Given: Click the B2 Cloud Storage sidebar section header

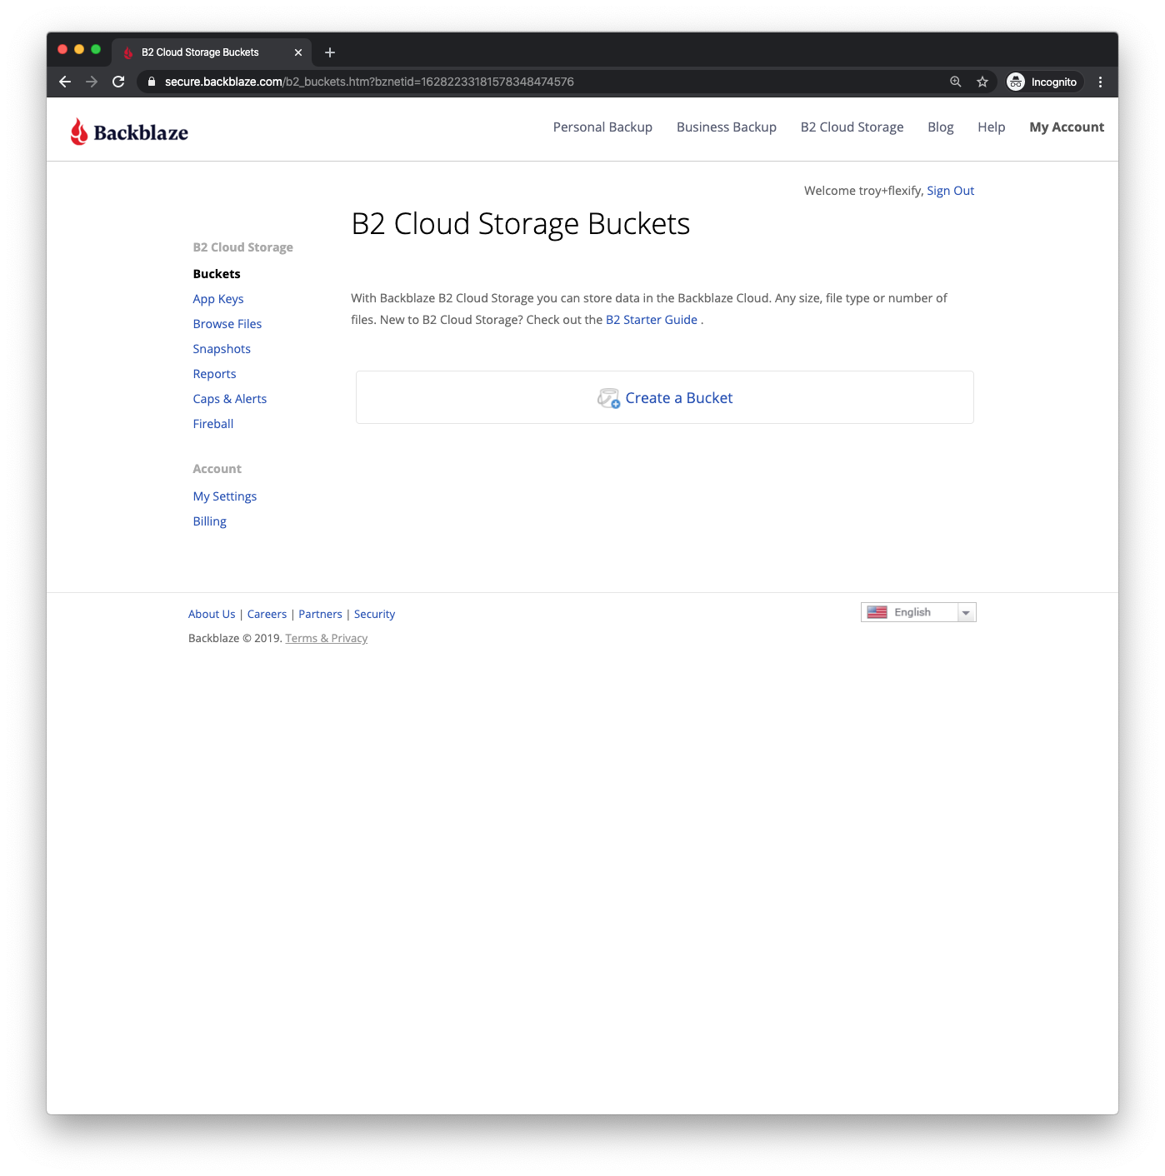Looking at the screenshot, I should (x=243, y=247).
